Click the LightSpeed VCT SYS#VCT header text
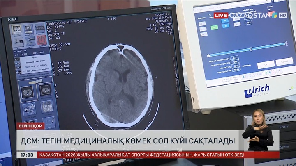The image size is (296, 166). click(67, 22)
